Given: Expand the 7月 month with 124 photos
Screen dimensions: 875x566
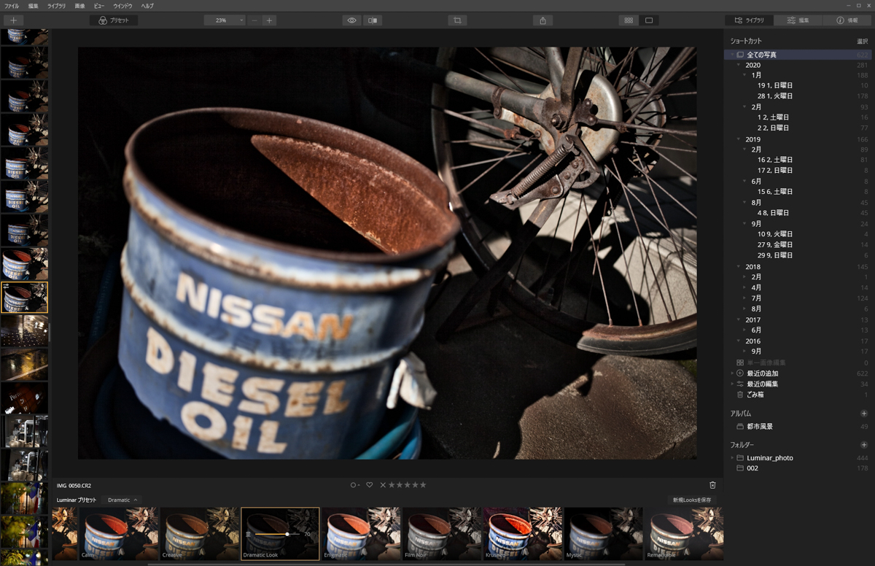Looking at the screenshot, I should [745, 298].
